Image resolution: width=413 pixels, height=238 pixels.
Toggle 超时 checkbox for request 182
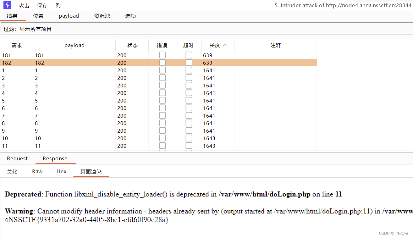(189, 63)
